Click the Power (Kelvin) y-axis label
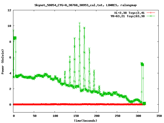This screenshot has width=164, height=123. [x=3, y=61]
